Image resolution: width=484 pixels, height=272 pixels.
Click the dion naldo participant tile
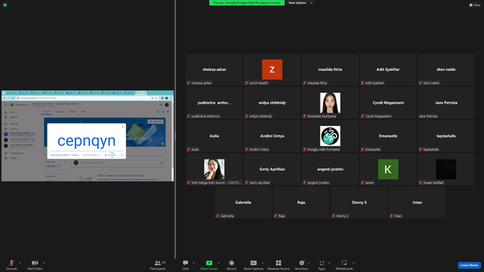point(446,70)
